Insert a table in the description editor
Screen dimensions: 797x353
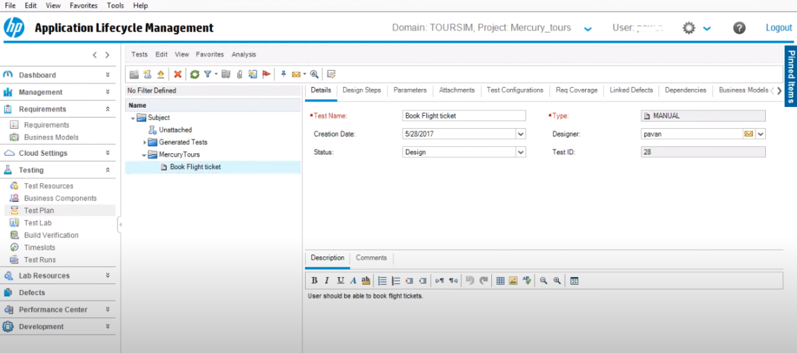tap(500, 281)
